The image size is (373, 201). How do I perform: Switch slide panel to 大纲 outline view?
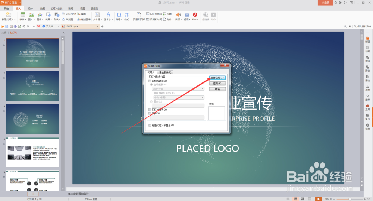click(4, 33)
